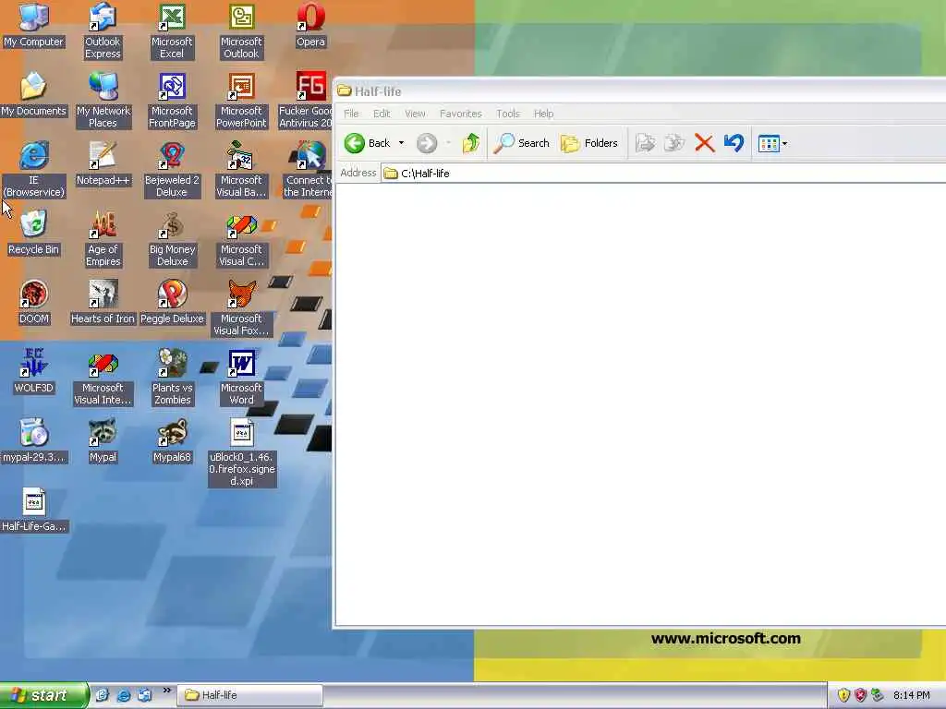Click Undo toolbar icon
This screenshot has width=946, height=709.
[x=734, y=143]
